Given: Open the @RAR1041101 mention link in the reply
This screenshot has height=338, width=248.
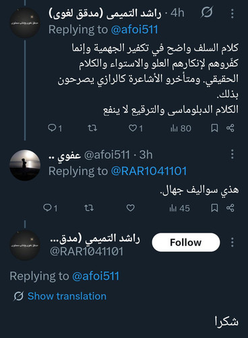Looking at the screenshot, I should (x=149, y=171).
